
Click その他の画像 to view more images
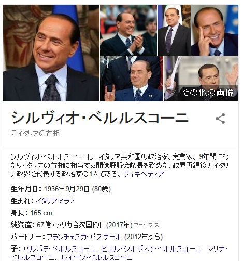[207, 92]
